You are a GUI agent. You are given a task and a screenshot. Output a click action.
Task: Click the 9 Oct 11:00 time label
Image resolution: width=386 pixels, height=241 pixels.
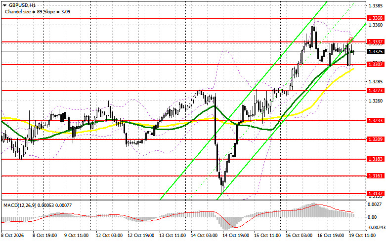[76, 236]
